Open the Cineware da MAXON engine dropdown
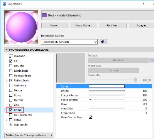The height and width of the screenshot is (139, 154). coord(69,42)
